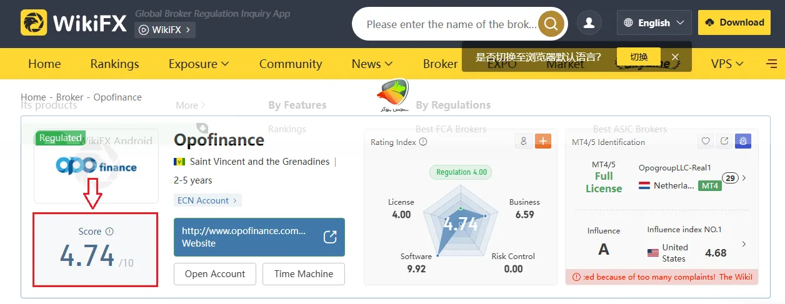
Task: Click the share icon in MT4/5 panel
Action: point(724,141)
